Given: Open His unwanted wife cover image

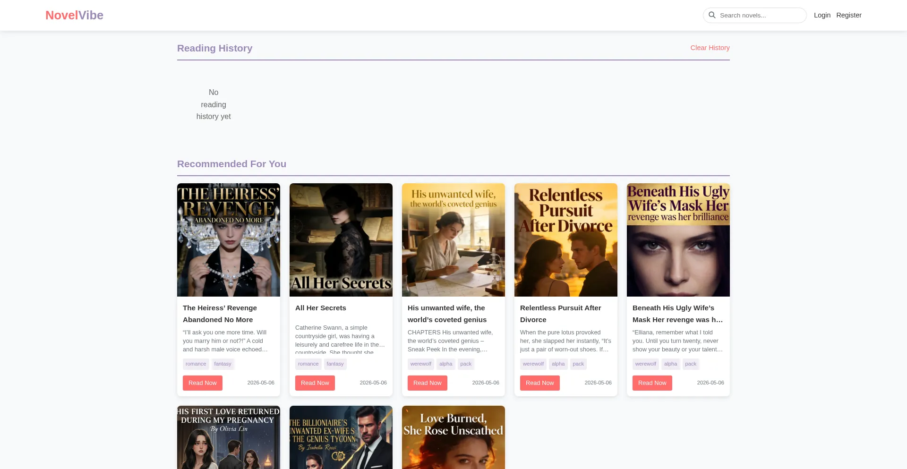Looking at the screenshot, I should [x=453, y=240].
